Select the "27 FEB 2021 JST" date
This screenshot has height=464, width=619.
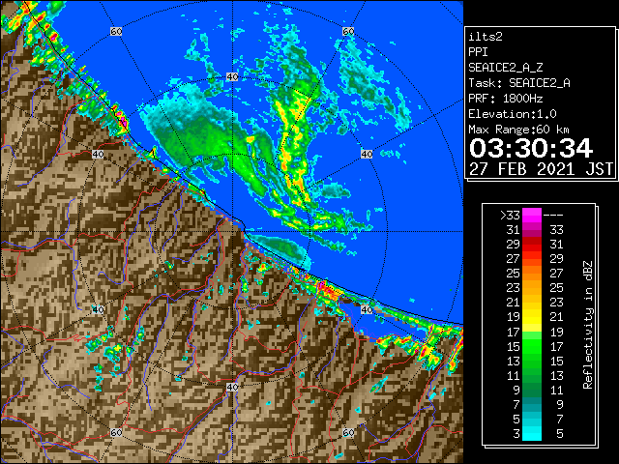541,169
